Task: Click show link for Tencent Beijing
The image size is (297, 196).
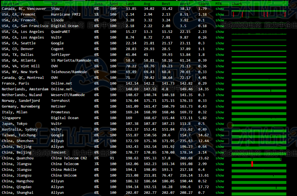Action: point(220,152)
